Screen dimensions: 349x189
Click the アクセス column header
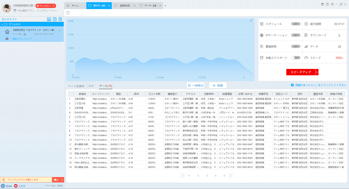click(x=191, y=94)
